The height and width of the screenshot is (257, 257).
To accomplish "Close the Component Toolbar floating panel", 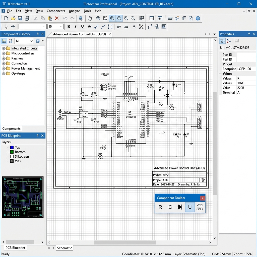I will tap(203, 198).
